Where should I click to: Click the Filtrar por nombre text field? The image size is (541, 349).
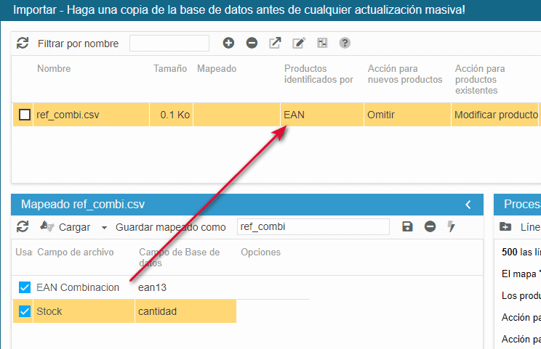click(169, 44)
